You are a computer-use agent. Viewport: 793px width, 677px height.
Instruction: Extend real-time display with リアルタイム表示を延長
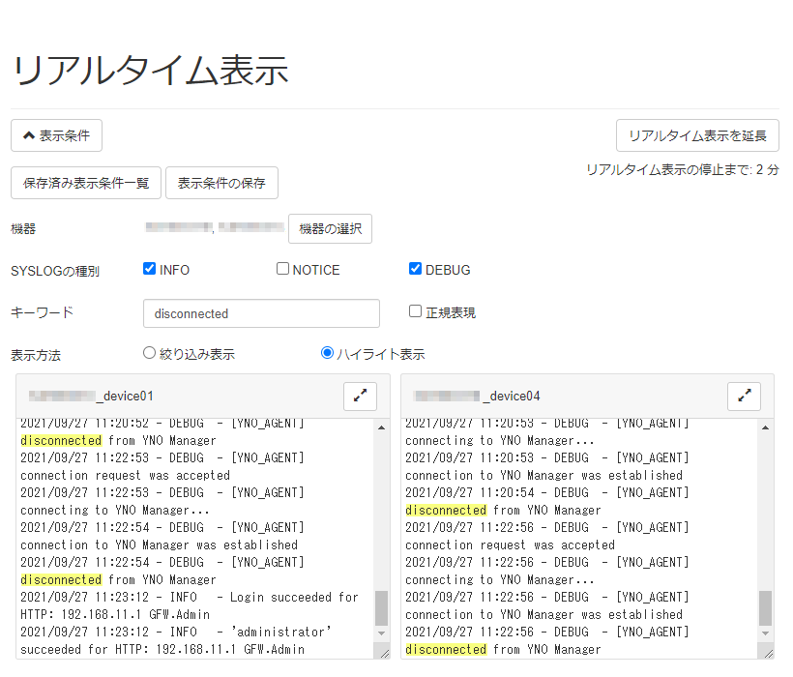(698, 135)
